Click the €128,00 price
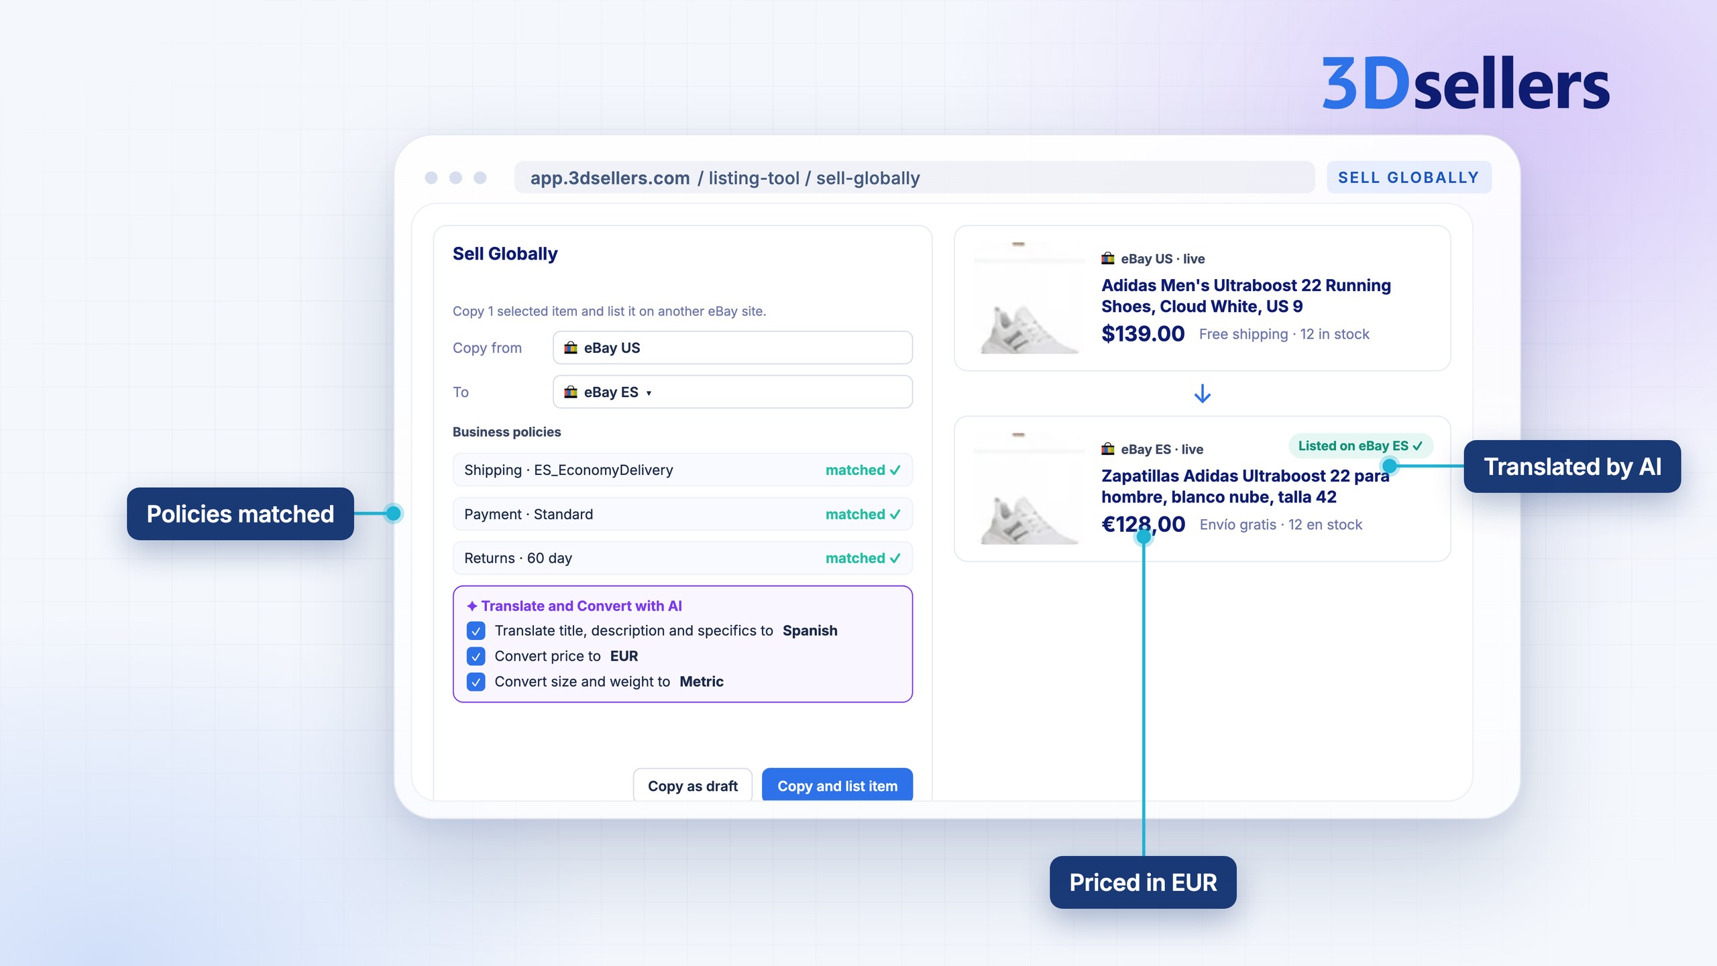 coord(1143,524)
